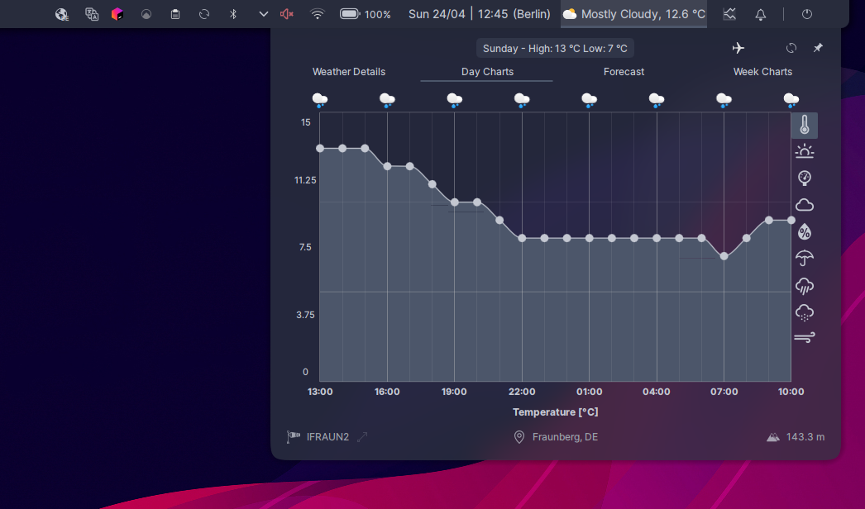Select the thermometer temperature chart icon
865x509 pixels.
[805, 125]
